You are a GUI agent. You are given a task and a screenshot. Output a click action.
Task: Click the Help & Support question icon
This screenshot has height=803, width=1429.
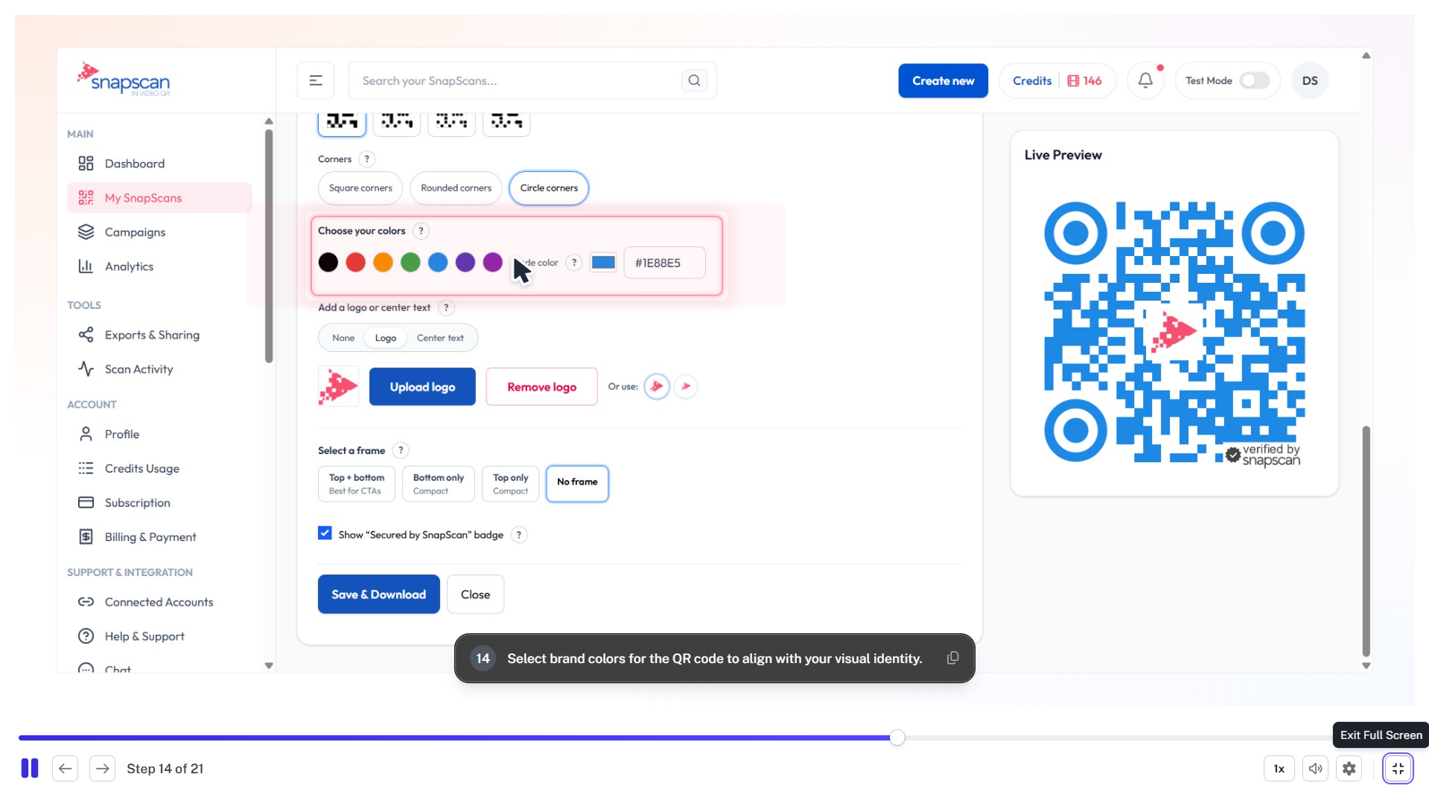point(86,636)
